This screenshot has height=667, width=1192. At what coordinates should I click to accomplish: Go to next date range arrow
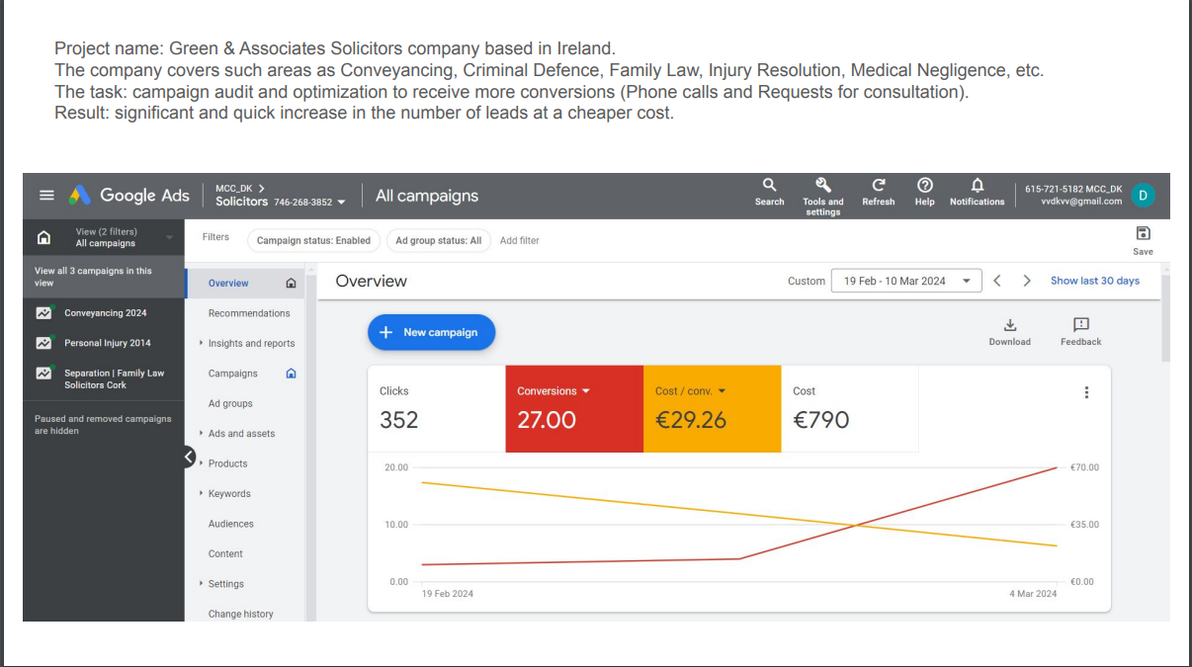pyautogui.click(x=1027, y=281)
